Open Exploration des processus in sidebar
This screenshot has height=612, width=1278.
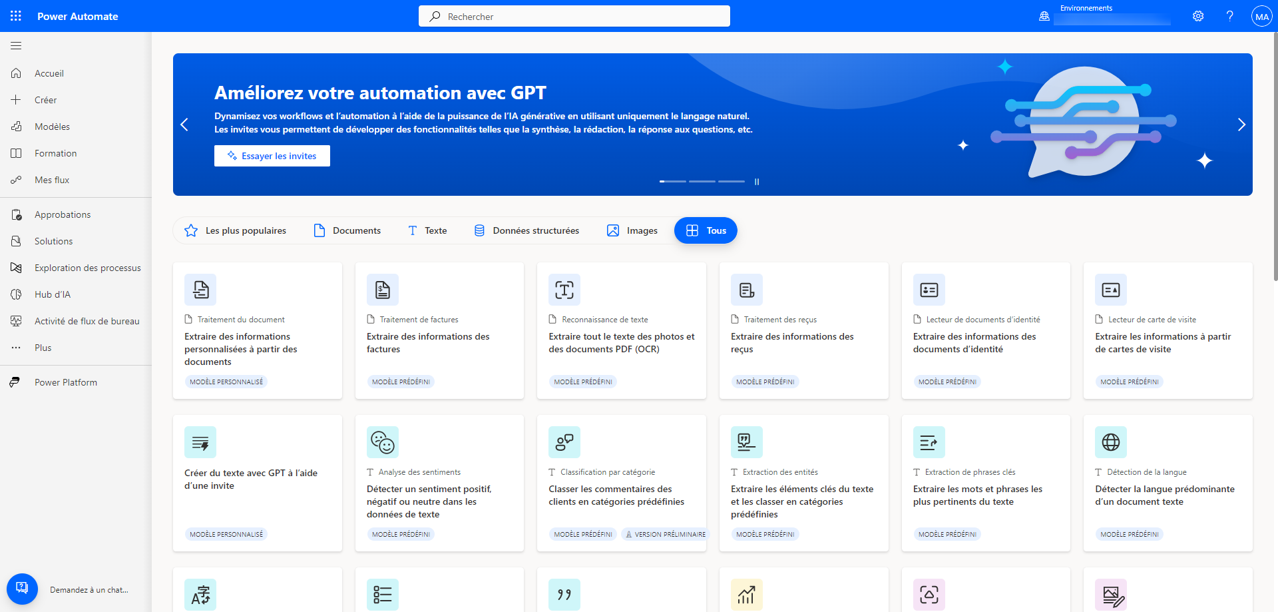pos(76,268)
